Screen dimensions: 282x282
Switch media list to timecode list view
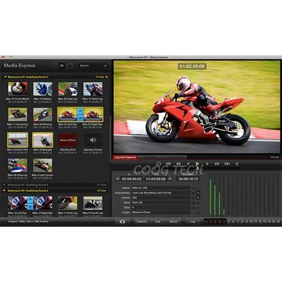coord(55,65)
